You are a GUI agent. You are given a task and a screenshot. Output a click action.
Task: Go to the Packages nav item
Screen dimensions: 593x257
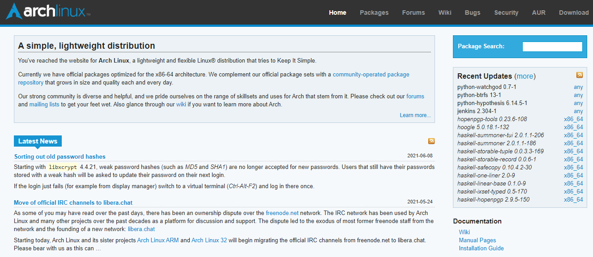374,13
